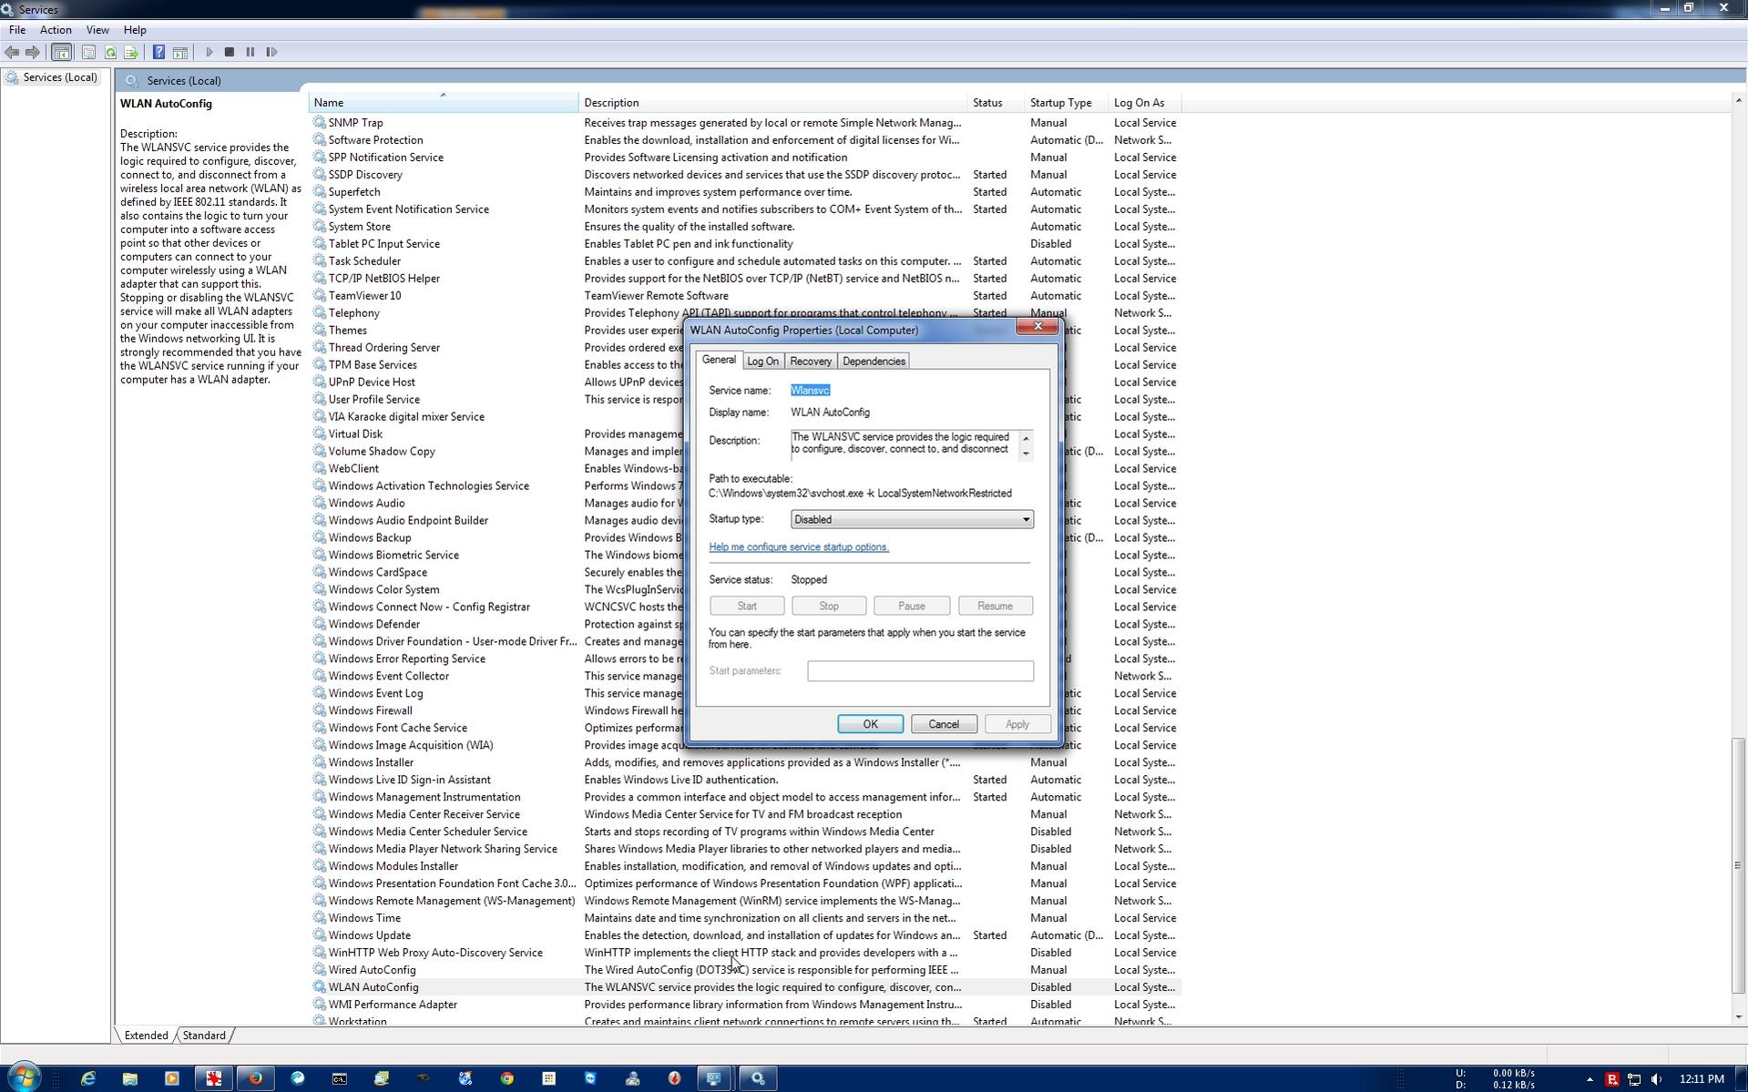Launch Windows Media Player from taskbar
The width and height of the screenshot is (1748, 1092).
point(172,1078)
